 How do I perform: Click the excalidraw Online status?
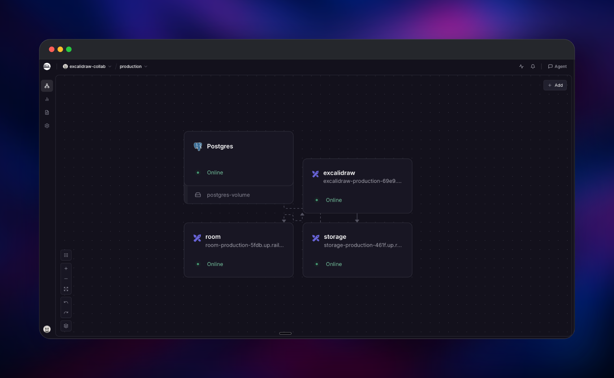pyautogui.click(x=334, y=200)
